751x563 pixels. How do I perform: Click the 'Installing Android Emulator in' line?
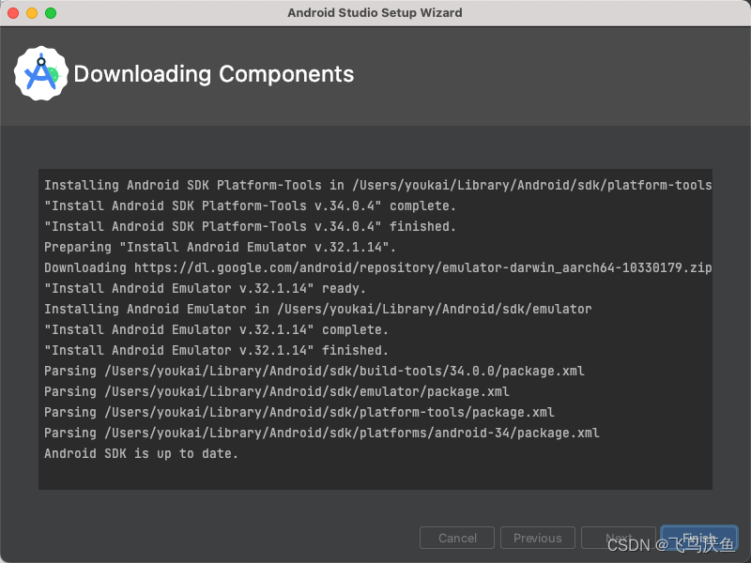[318, 309]
